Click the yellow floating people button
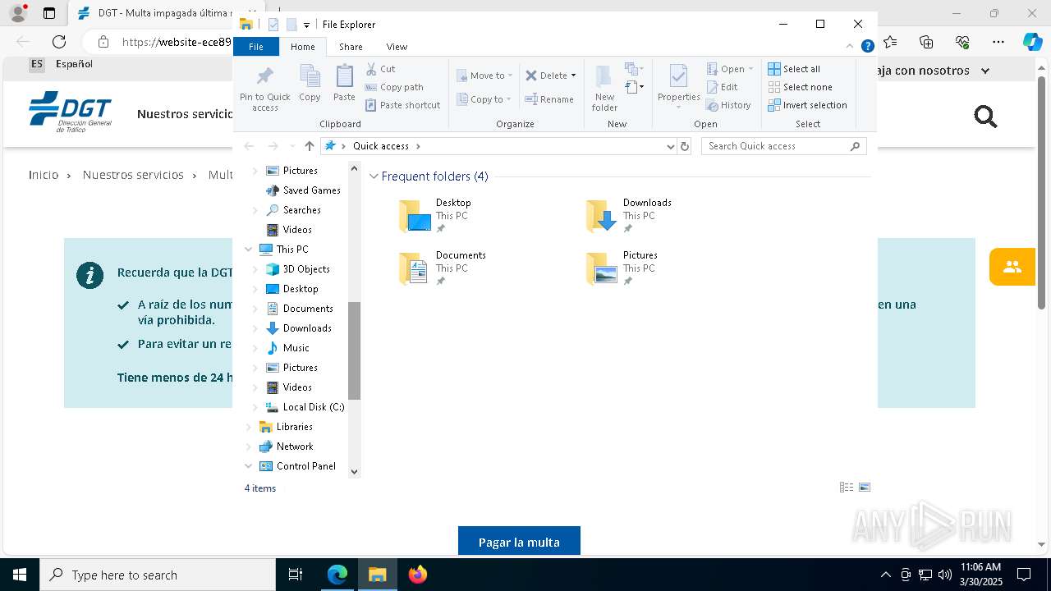This screenshot has height=591, width=1051. point(1012,267)
